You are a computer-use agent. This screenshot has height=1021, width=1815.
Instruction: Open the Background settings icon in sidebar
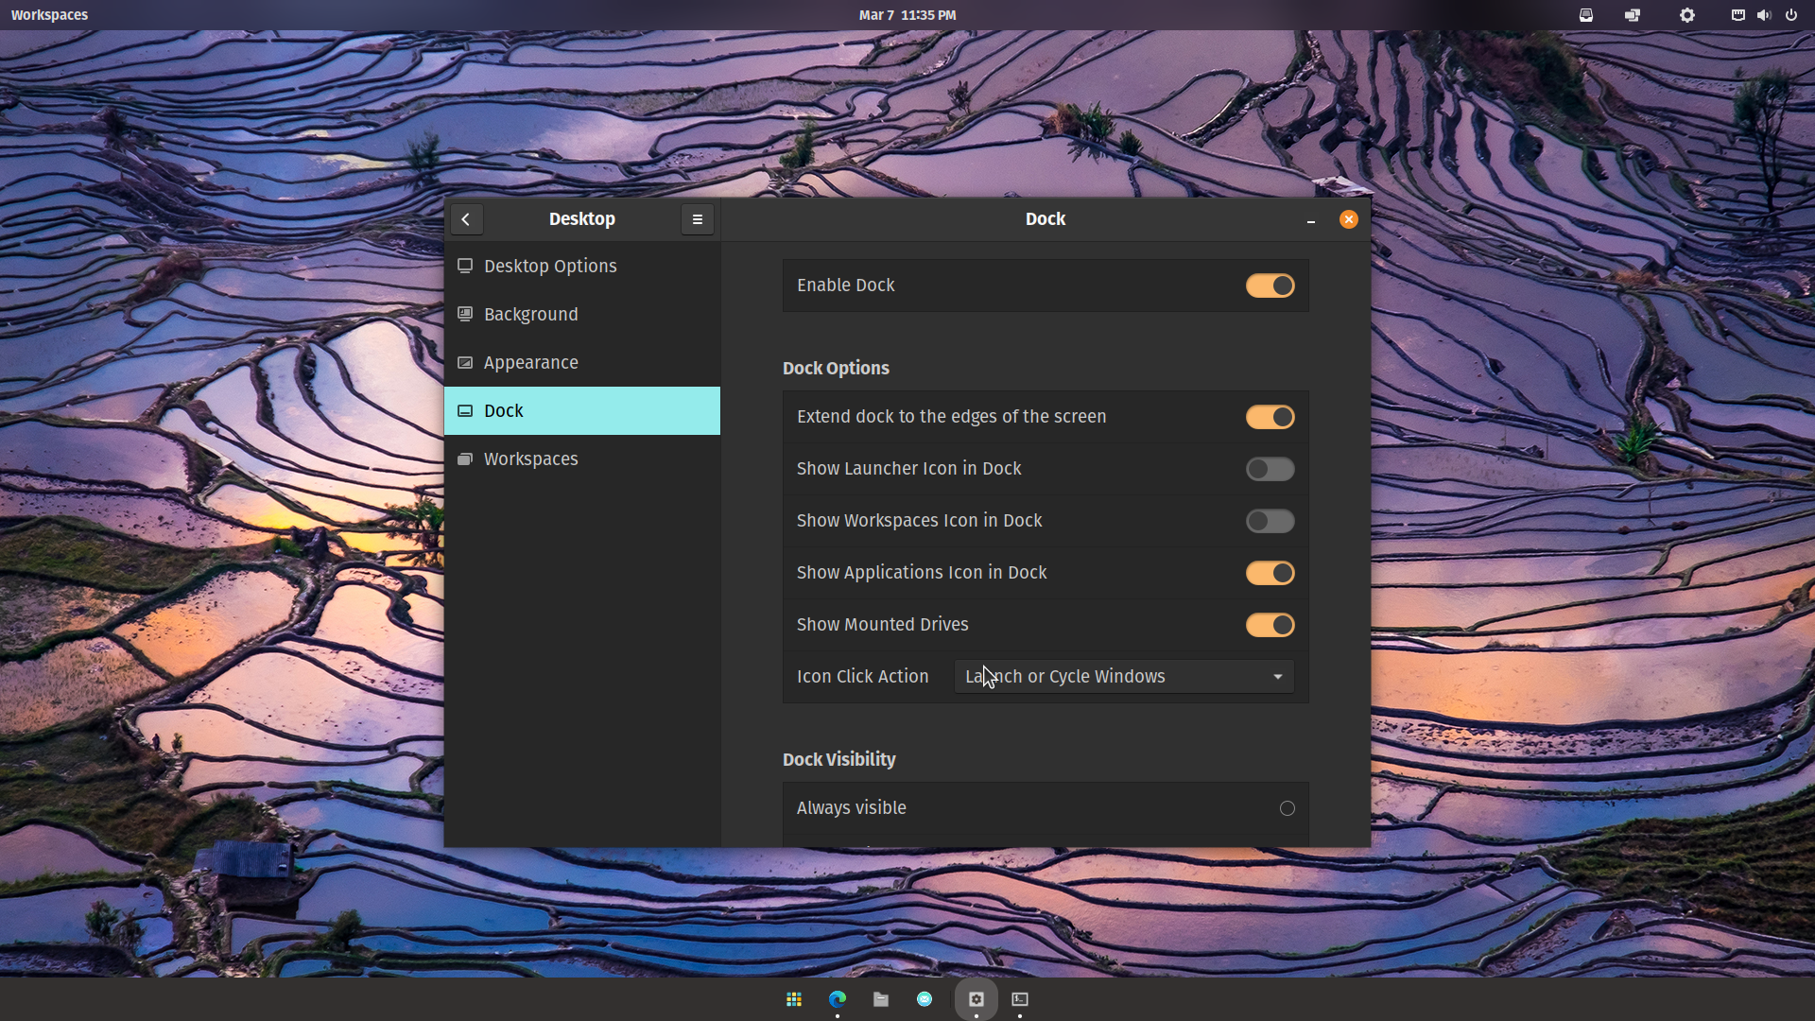coord(465,314)
